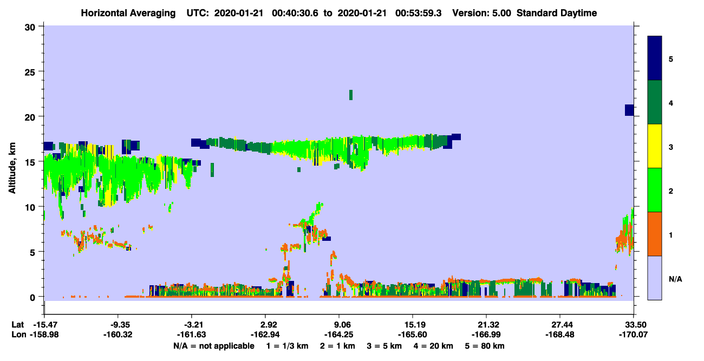
Task: Click the yellow color bar segment labeled 3
Action: tap(655, 146)
